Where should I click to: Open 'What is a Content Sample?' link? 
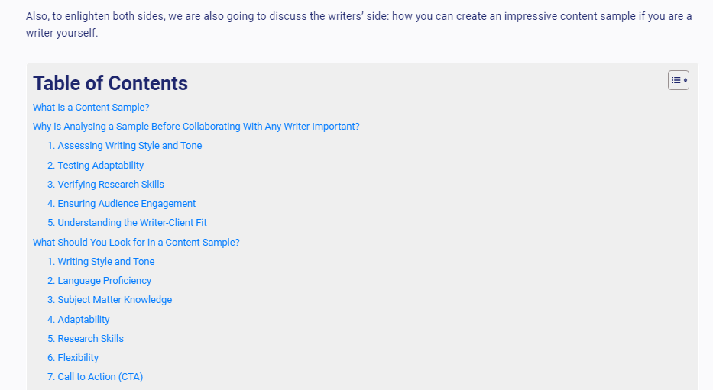click(91, 108)
